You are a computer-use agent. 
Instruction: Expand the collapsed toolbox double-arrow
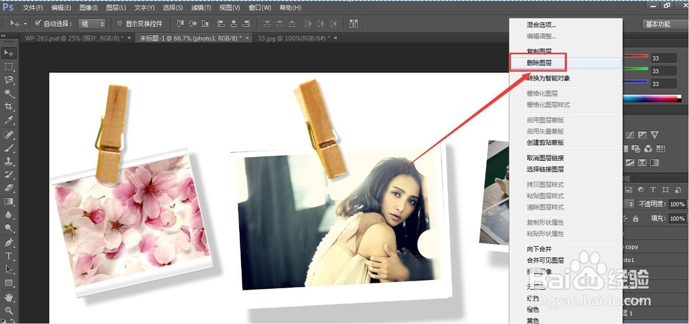(3, 36)
